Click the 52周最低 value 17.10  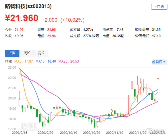(x=156, y=36)
